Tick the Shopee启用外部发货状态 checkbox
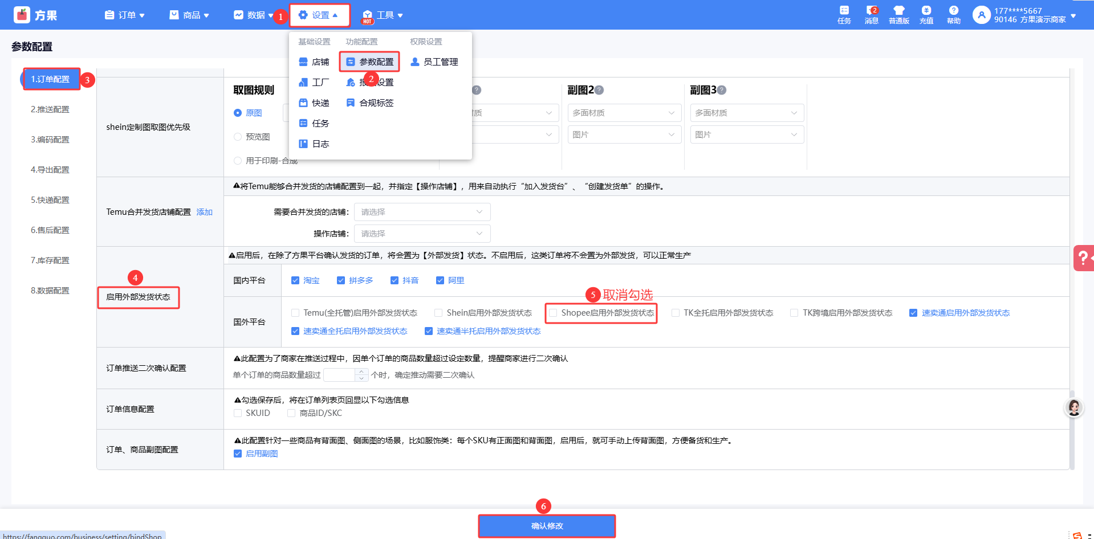Image resolution: width=1094 pixels, height=539 pixels. click(x=553, y=313)
